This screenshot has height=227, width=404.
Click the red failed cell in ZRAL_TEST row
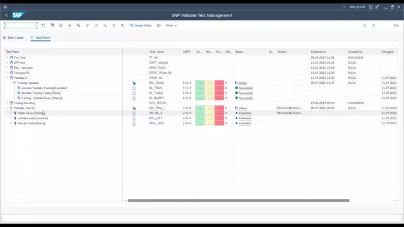pos(219,124)
